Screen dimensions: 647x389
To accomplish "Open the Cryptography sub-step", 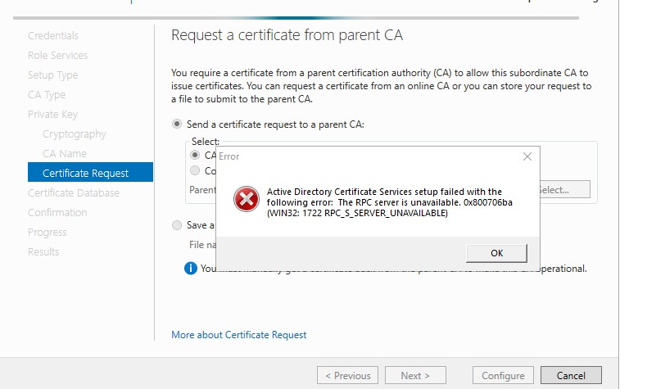I will coord(75,134).
